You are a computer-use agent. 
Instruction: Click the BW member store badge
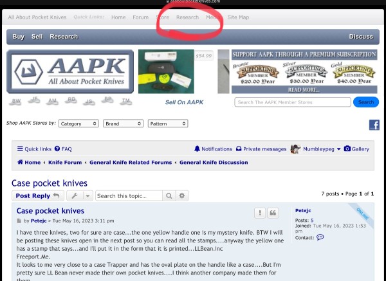15,101
